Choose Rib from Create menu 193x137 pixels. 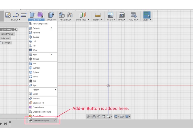tap(43, 46)
